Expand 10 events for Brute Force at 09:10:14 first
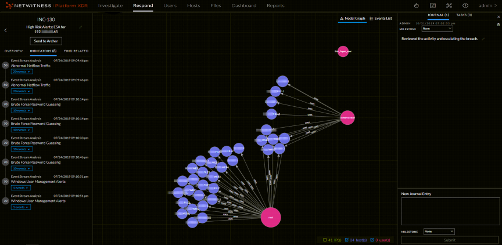 [21, 110]
